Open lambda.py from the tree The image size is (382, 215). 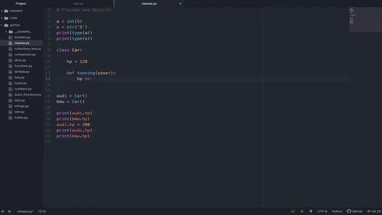pyautogui.click(x=22, y=72)
